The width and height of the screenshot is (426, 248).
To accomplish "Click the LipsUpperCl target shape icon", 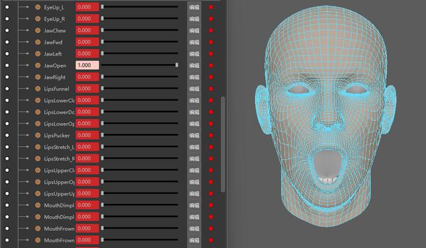I will pyautogui.click(x=38, y=171).
